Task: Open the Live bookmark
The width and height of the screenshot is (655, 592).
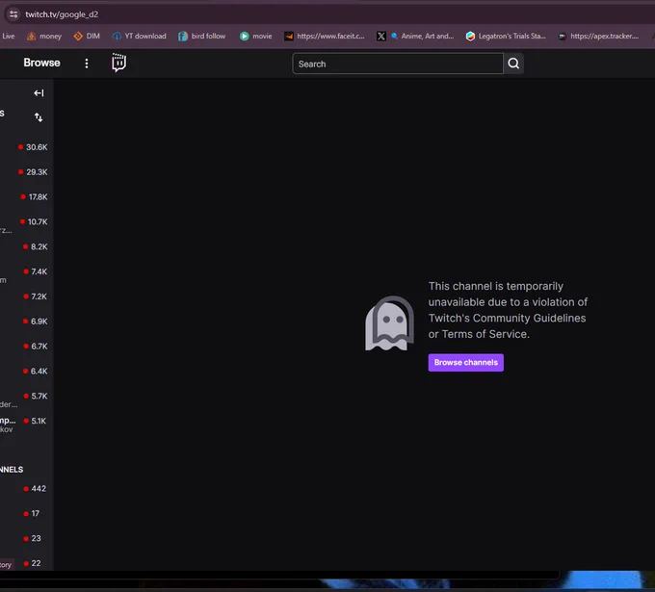Action: (x=8, y=37)
